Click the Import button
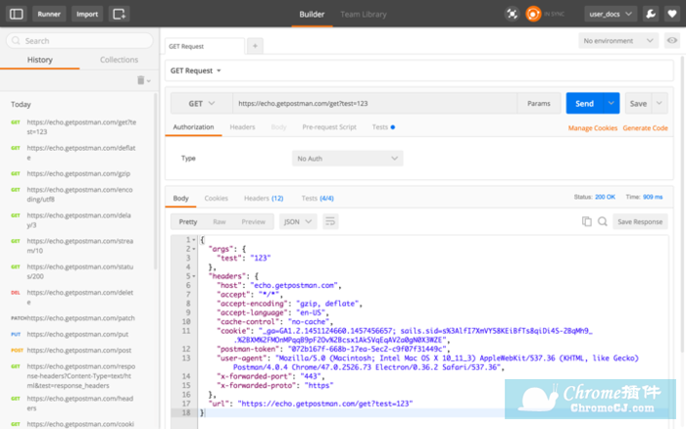 coord(87,14)
